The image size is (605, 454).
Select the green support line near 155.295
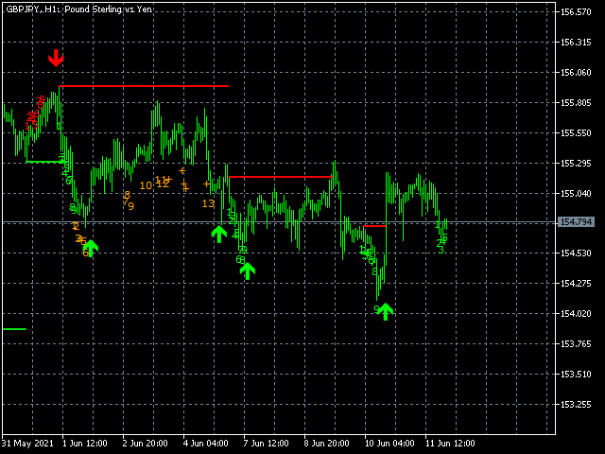pyautogui.click(x=44, y=162)
